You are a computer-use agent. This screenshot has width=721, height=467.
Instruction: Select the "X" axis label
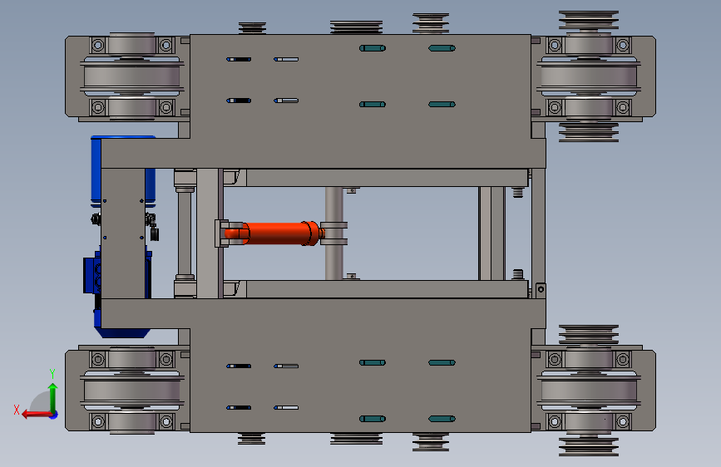[x=17, y=410]
